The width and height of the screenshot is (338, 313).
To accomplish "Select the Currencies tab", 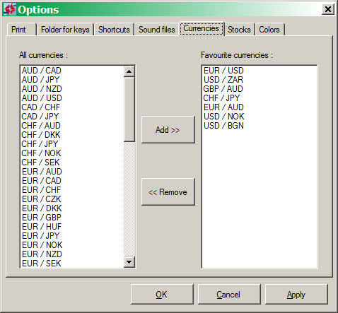I will (202, 28).
